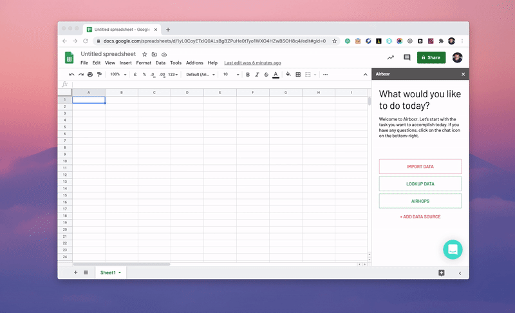The height and width of the screenshot is (313, 515).
Task: Collapse the menus with the up chevron
Action: pos(365,75)
